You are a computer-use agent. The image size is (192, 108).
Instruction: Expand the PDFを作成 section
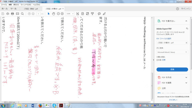tap(187, 77)
